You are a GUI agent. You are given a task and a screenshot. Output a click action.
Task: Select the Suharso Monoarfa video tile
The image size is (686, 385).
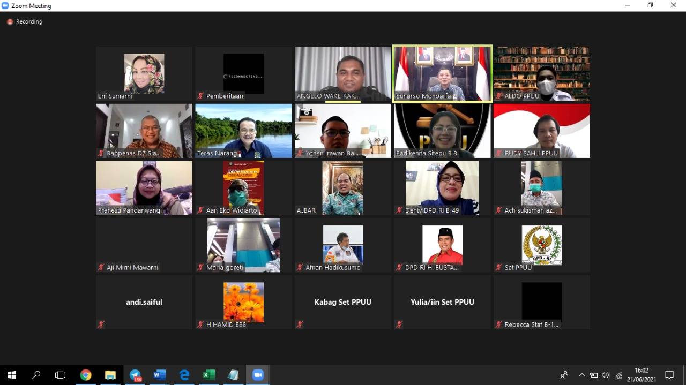pos(442,73)
